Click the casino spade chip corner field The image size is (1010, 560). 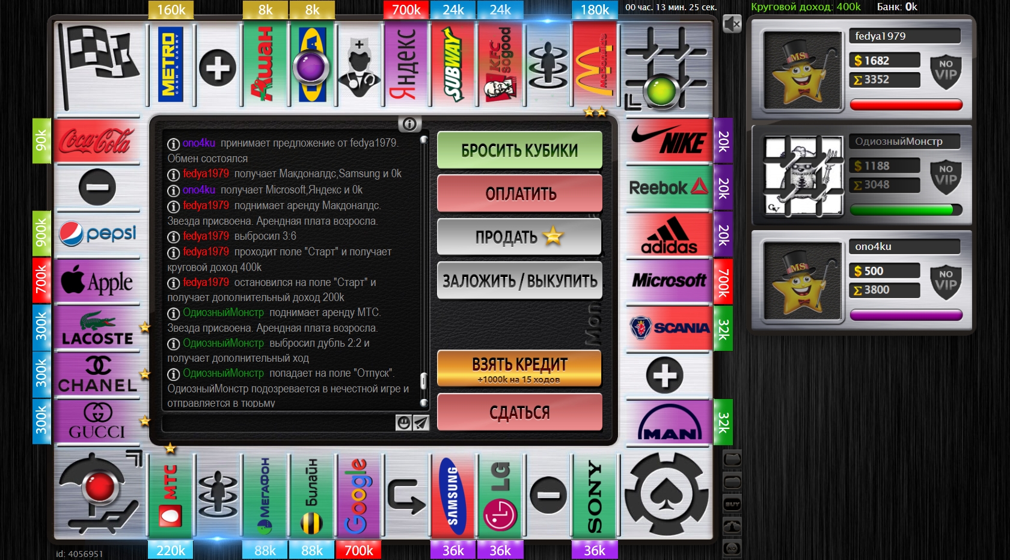click(666, 495)
